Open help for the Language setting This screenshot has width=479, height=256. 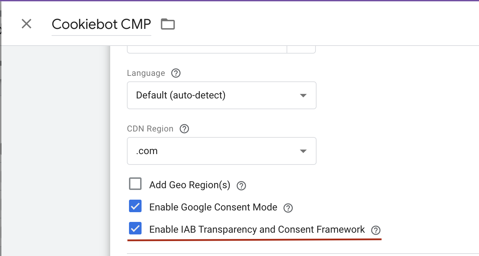[176, 73]
